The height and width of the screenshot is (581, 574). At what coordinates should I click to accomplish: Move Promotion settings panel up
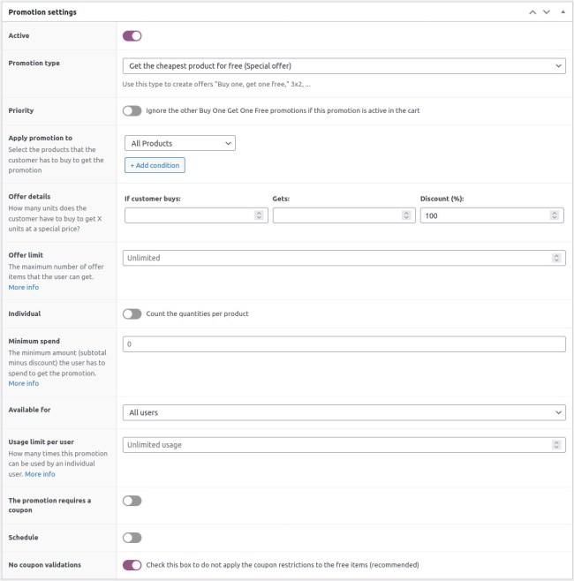[532, 12]
